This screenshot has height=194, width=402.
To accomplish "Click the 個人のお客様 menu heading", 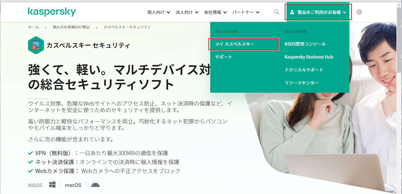I will pyautogui.click(x=226, y=32).
